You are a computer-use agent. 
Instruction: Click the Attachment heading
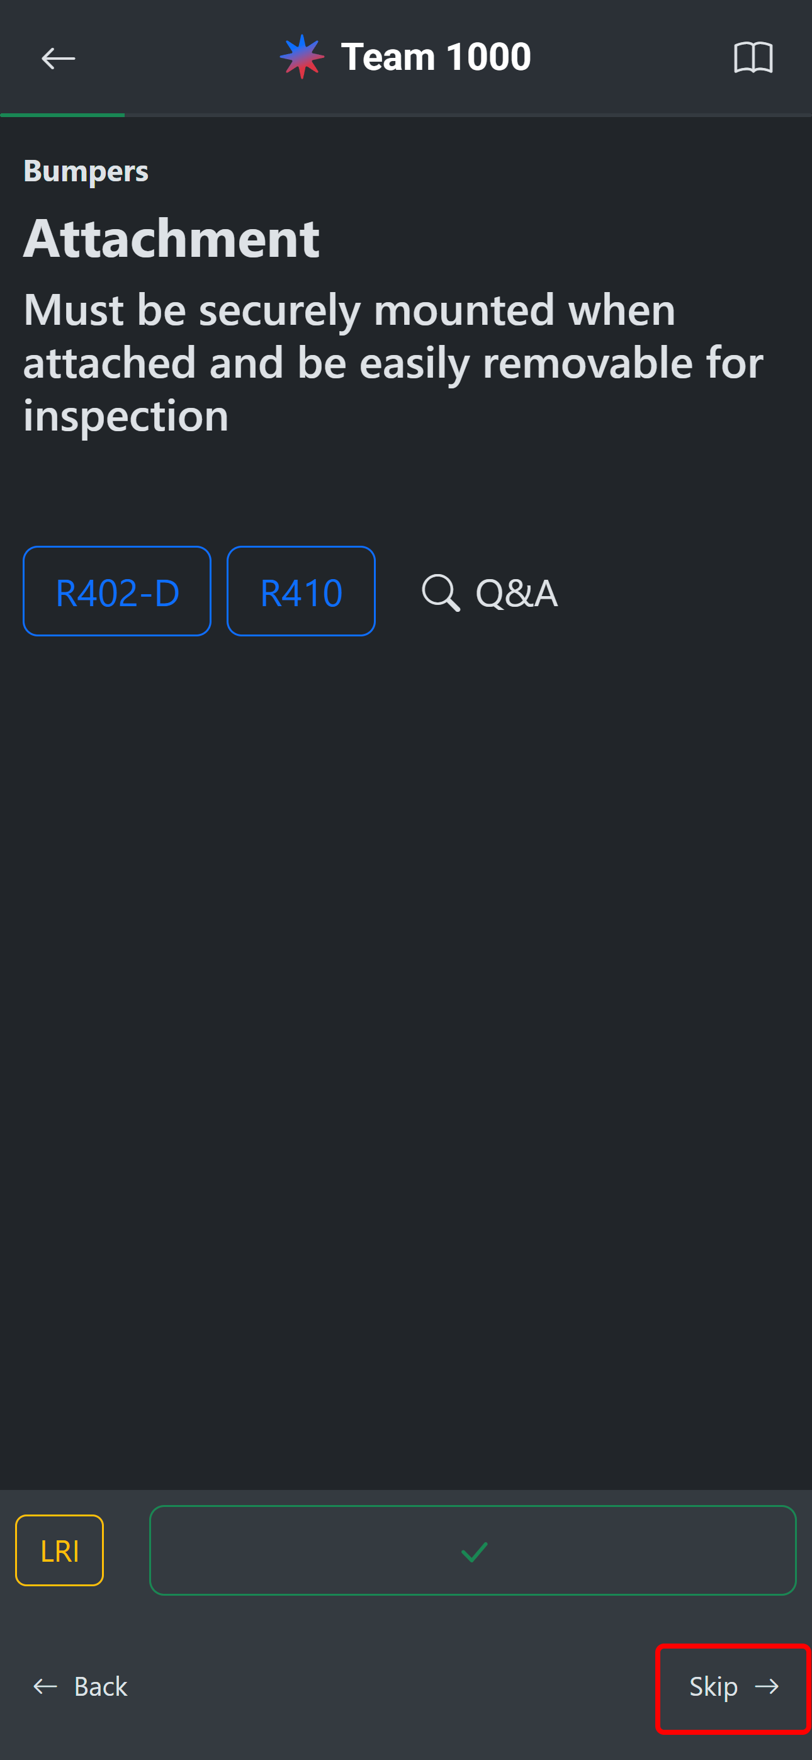click(x=172, y=239)
